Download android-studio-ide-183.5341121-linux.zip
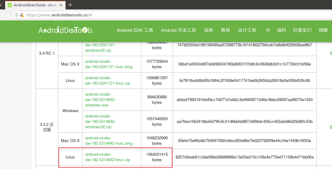This screenshot has height=169, width=332. [108, 81]
